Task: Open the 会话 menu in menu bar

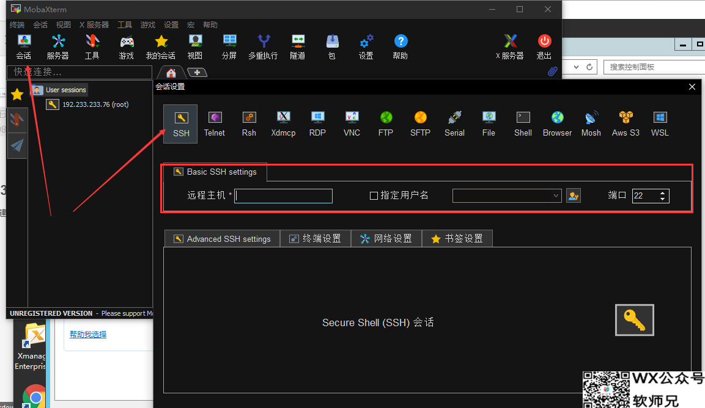Action: pos(40,24)
